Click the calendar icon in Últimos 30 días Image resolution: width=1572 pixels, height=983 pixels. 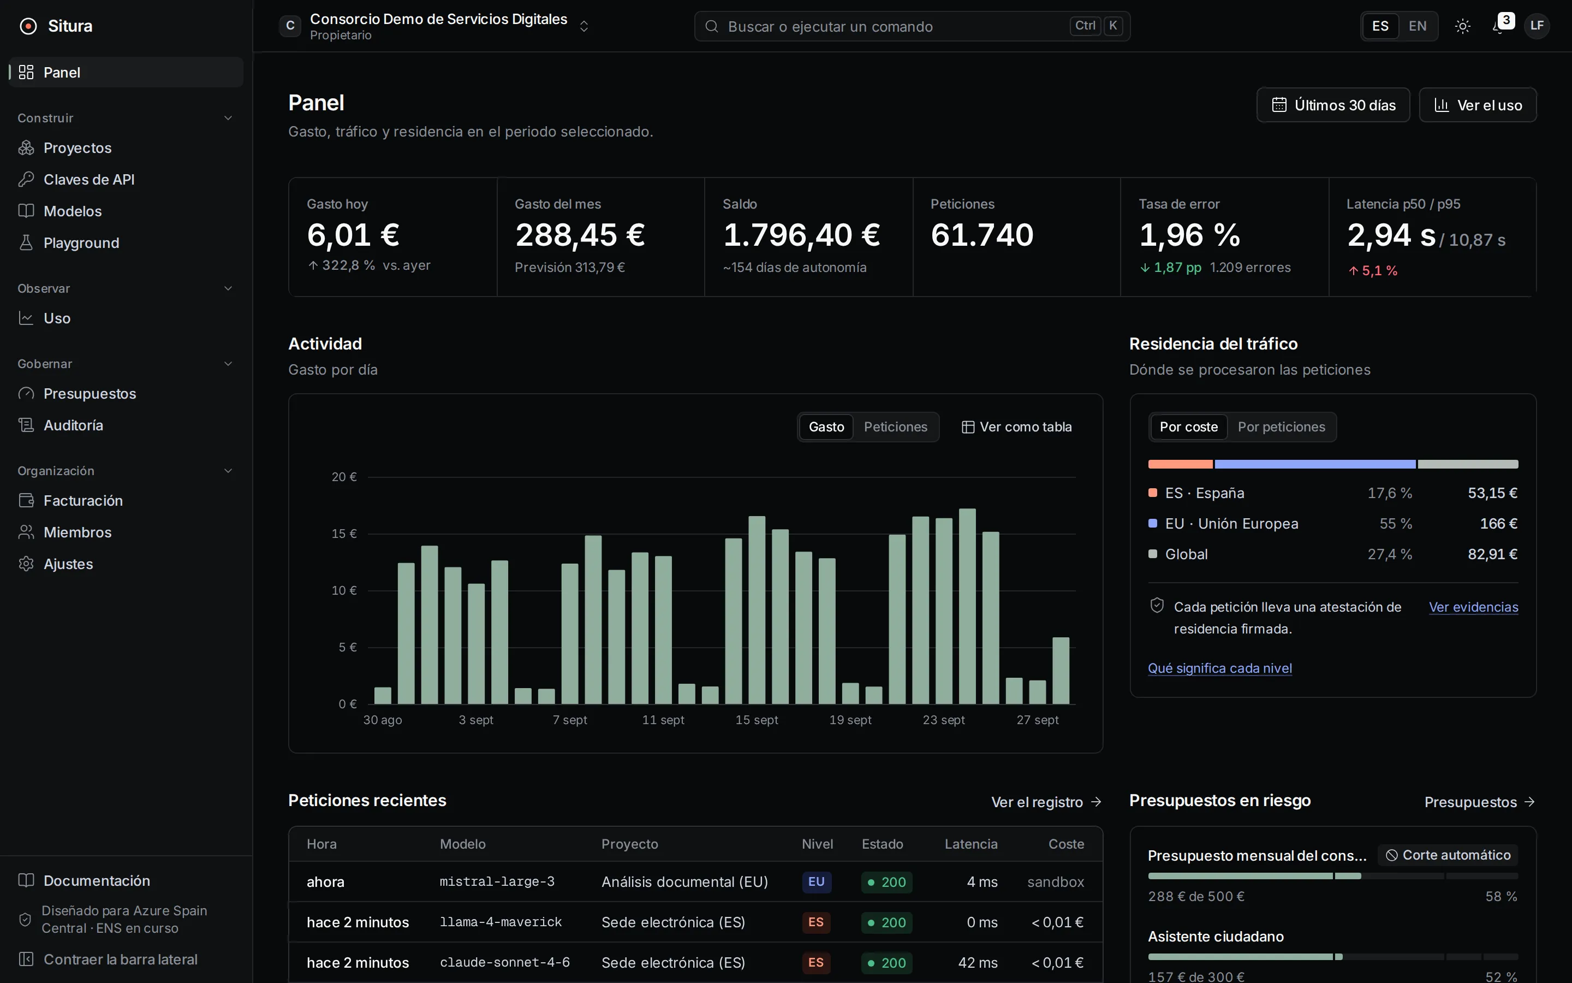coord(1279,105)
